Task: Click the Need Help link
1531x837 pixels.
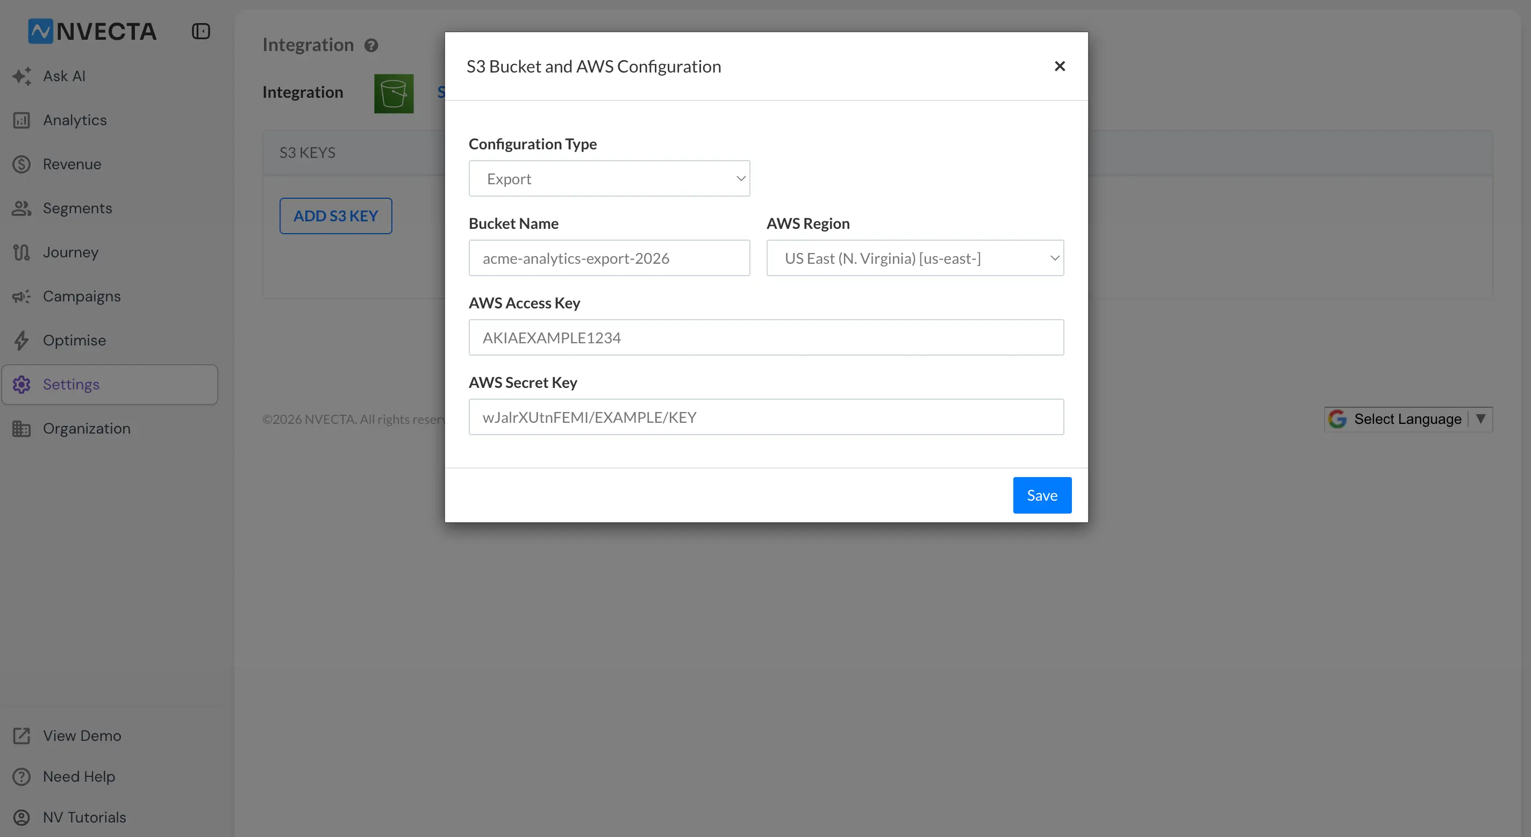Action: pyautogui.click(x=79, y=776)
